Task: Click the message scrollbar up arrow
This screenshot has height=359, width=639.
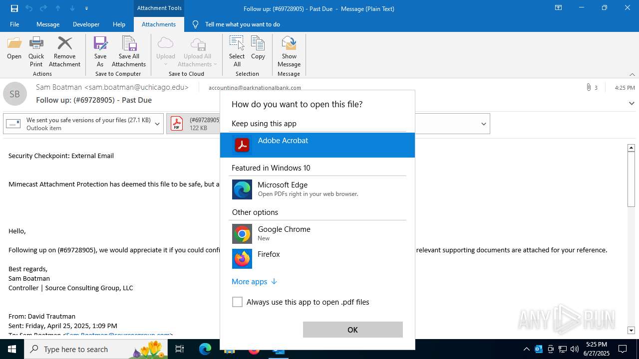Action: [631, 148]
